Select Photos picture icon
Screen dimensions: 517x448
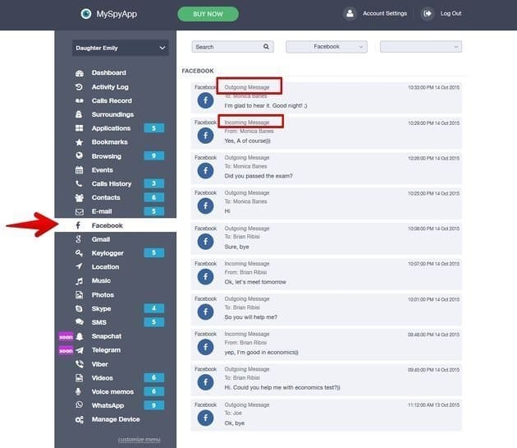coord(79,295)
